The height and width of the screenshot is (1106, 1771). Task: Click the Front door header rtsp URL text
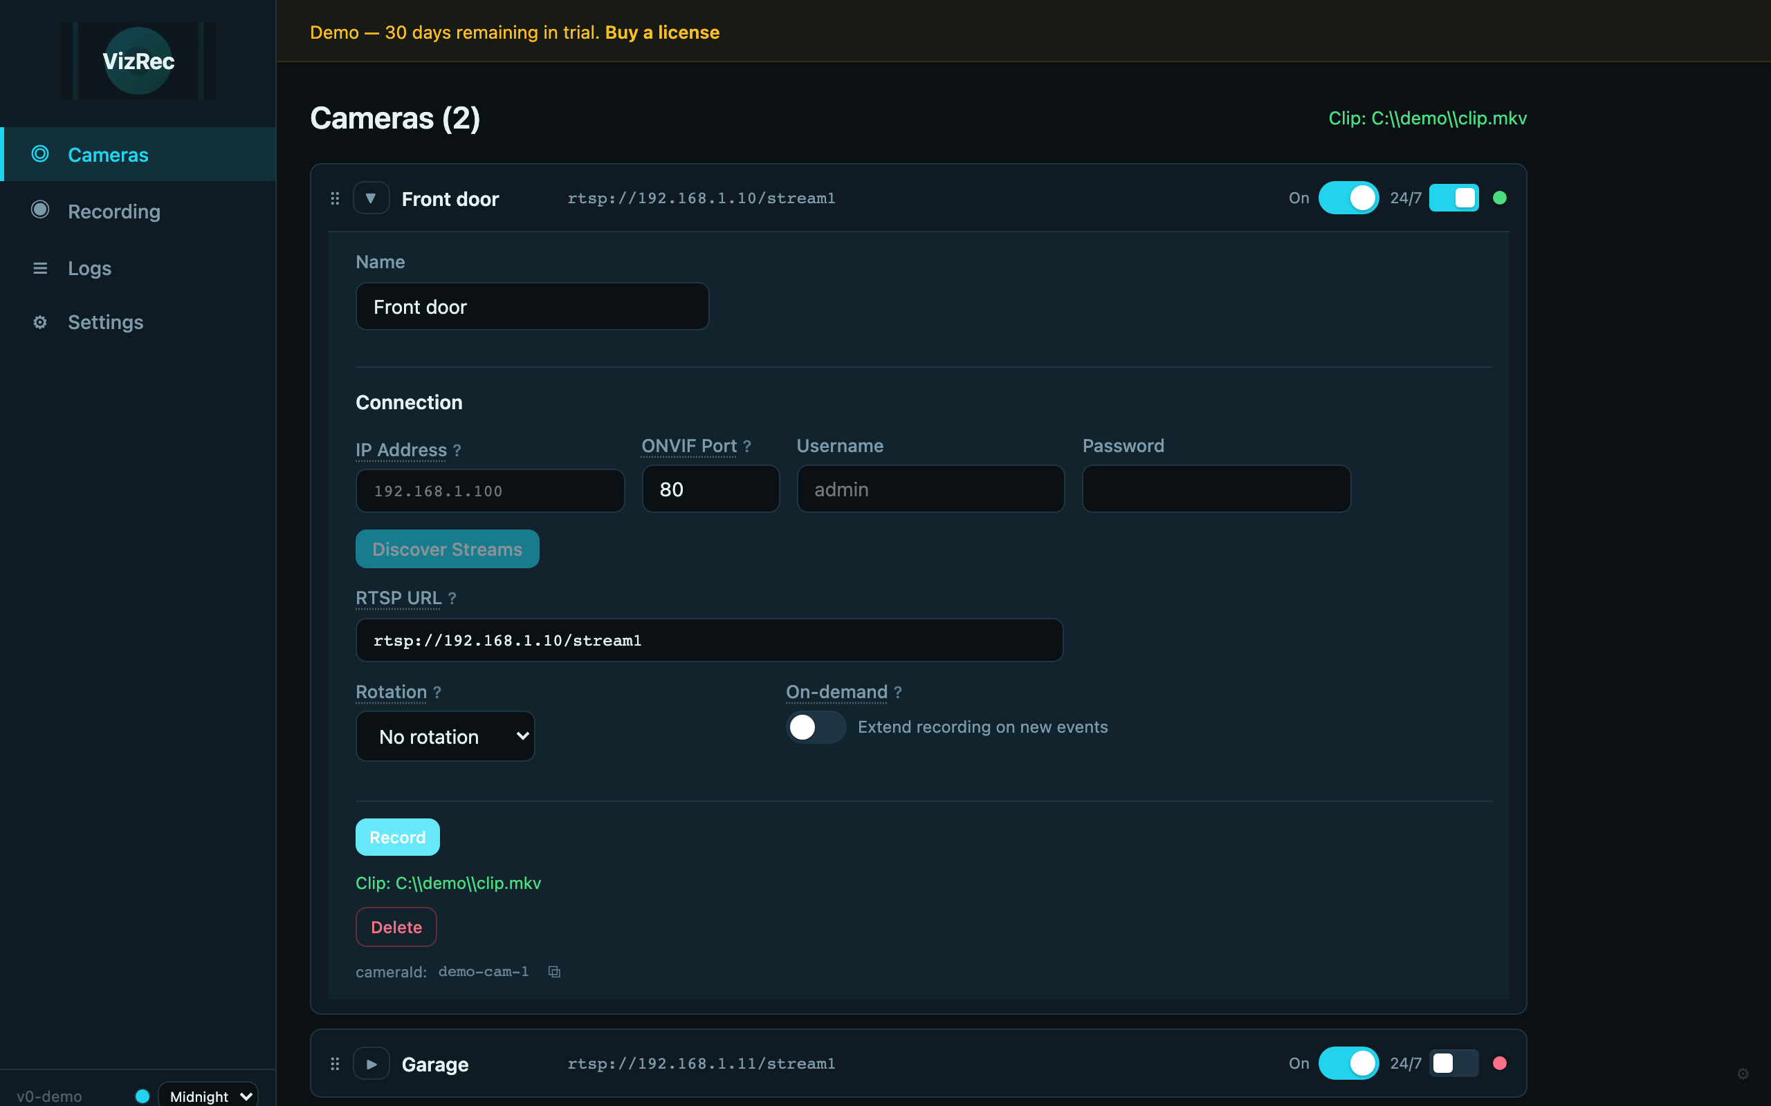pos(701,198)
